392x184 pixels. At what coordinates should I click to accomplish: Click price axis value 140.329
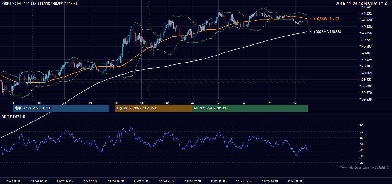tap(366, 60)
